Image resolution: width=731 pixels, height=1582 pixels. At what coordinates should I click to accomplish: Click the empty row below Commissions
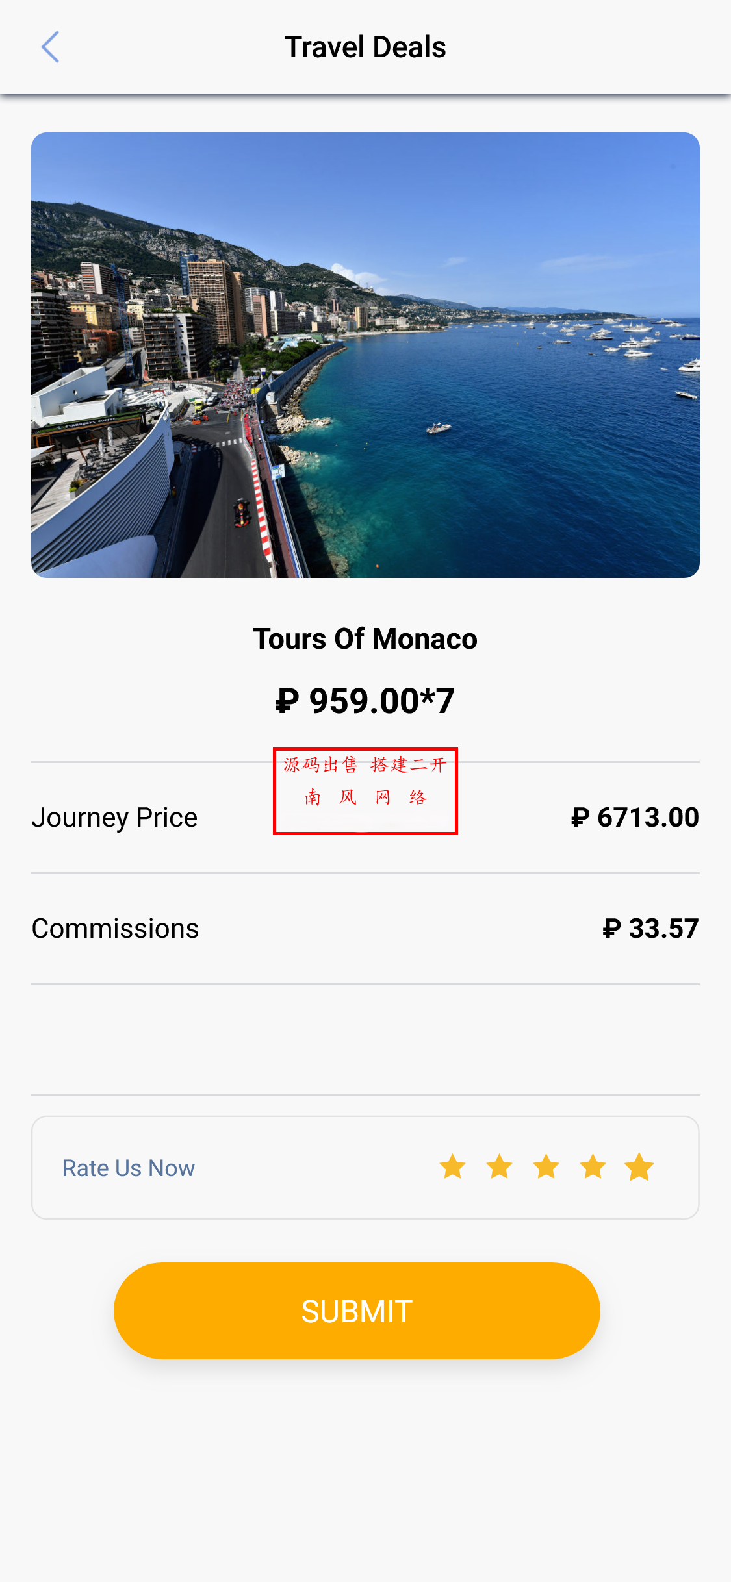tap(365, 1040)
